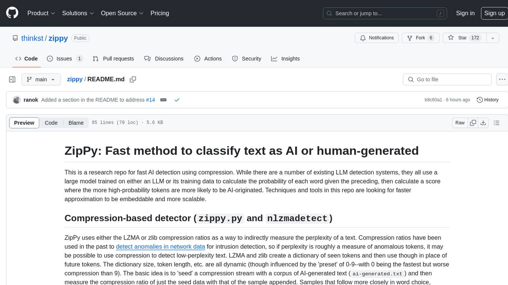Focus the Search or jump to field

(385, 13)
